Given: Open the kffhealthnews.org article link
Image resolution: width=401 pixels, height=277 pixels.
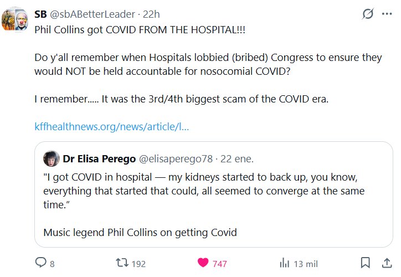Looking at the screenshot, I should (112, 126).
